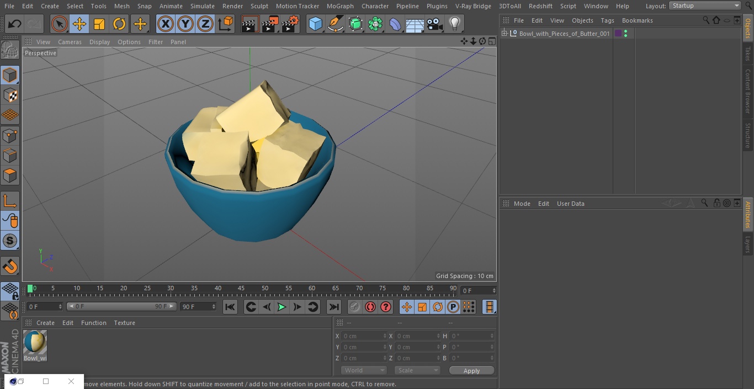Toggle the workplane lock icon
The width and height of the screenshot is (754, 389).
pyautogui.click(x=10, y=291)
